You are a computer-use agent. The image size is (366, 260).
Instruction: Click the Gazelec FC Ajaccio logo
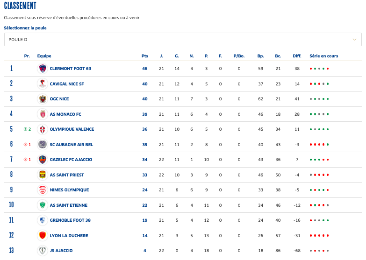point(43,160)
